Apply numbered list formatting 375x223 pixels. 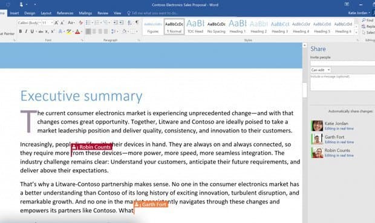point(97,23)
